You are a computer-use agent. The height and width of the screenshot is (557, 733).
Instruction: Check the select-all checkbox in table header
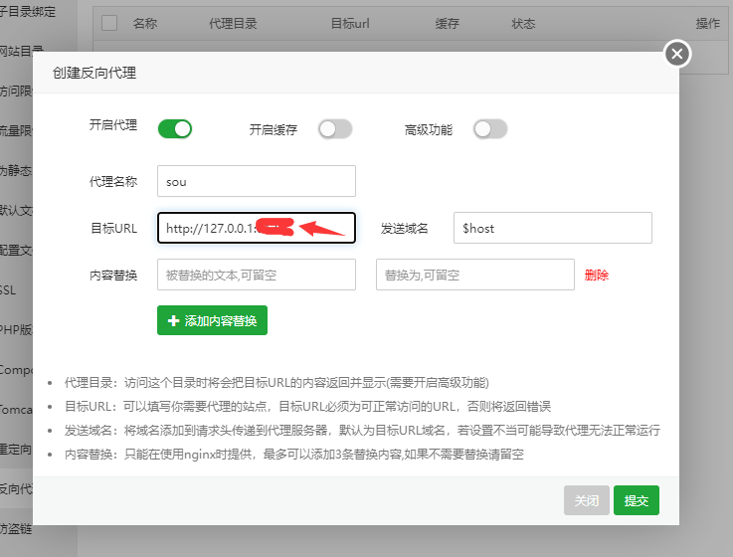(x=109, y=23)
